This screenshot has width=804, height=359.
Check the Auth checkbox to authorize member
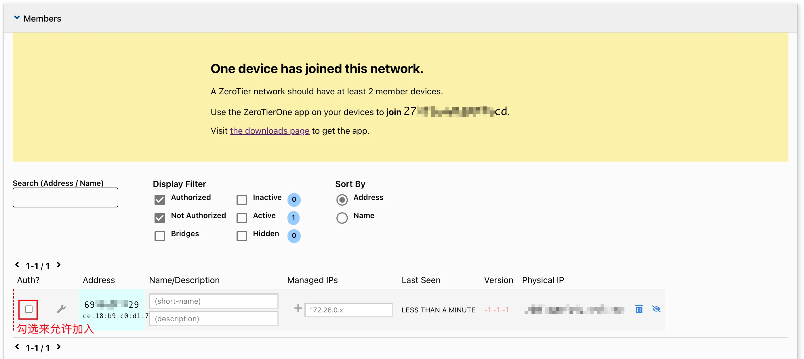click(28, 309)
